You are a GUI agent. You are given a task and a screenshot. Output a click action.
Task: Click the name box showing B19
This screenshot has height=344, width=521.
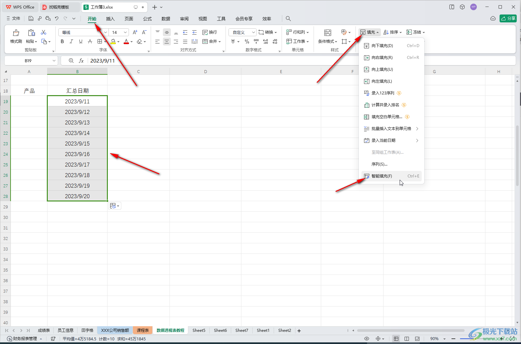click(31, 61)
